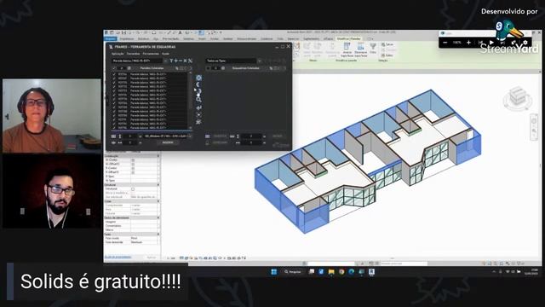Switch to the Arquitetura ribbon tab
The height and width of the screenshot is (307, 545).
(x=127, y=38)
